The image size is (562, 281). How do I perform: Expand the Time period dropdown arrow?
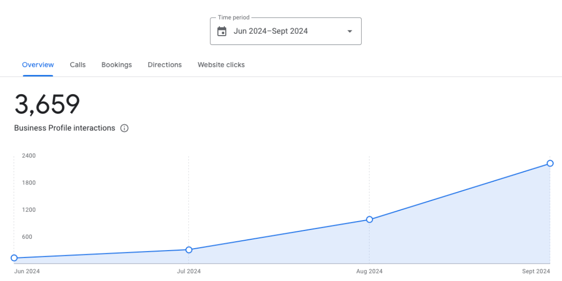click(x=349, y=31)
